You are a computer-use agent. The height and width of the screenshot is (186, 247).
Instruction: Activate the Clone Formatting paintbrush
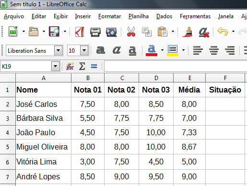pyautogui.click(x=188, y=32)
